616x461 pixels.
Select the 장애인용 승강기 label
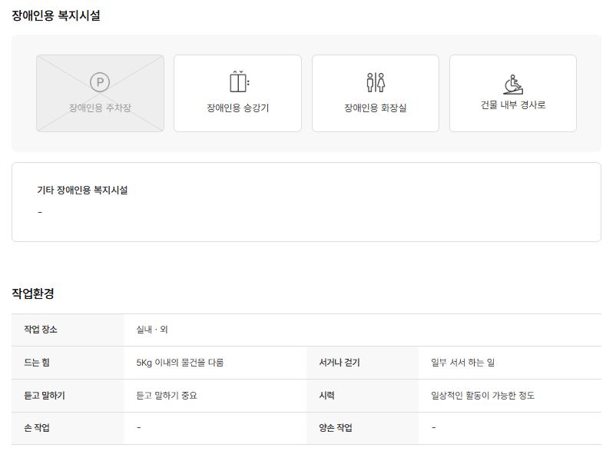237,108
